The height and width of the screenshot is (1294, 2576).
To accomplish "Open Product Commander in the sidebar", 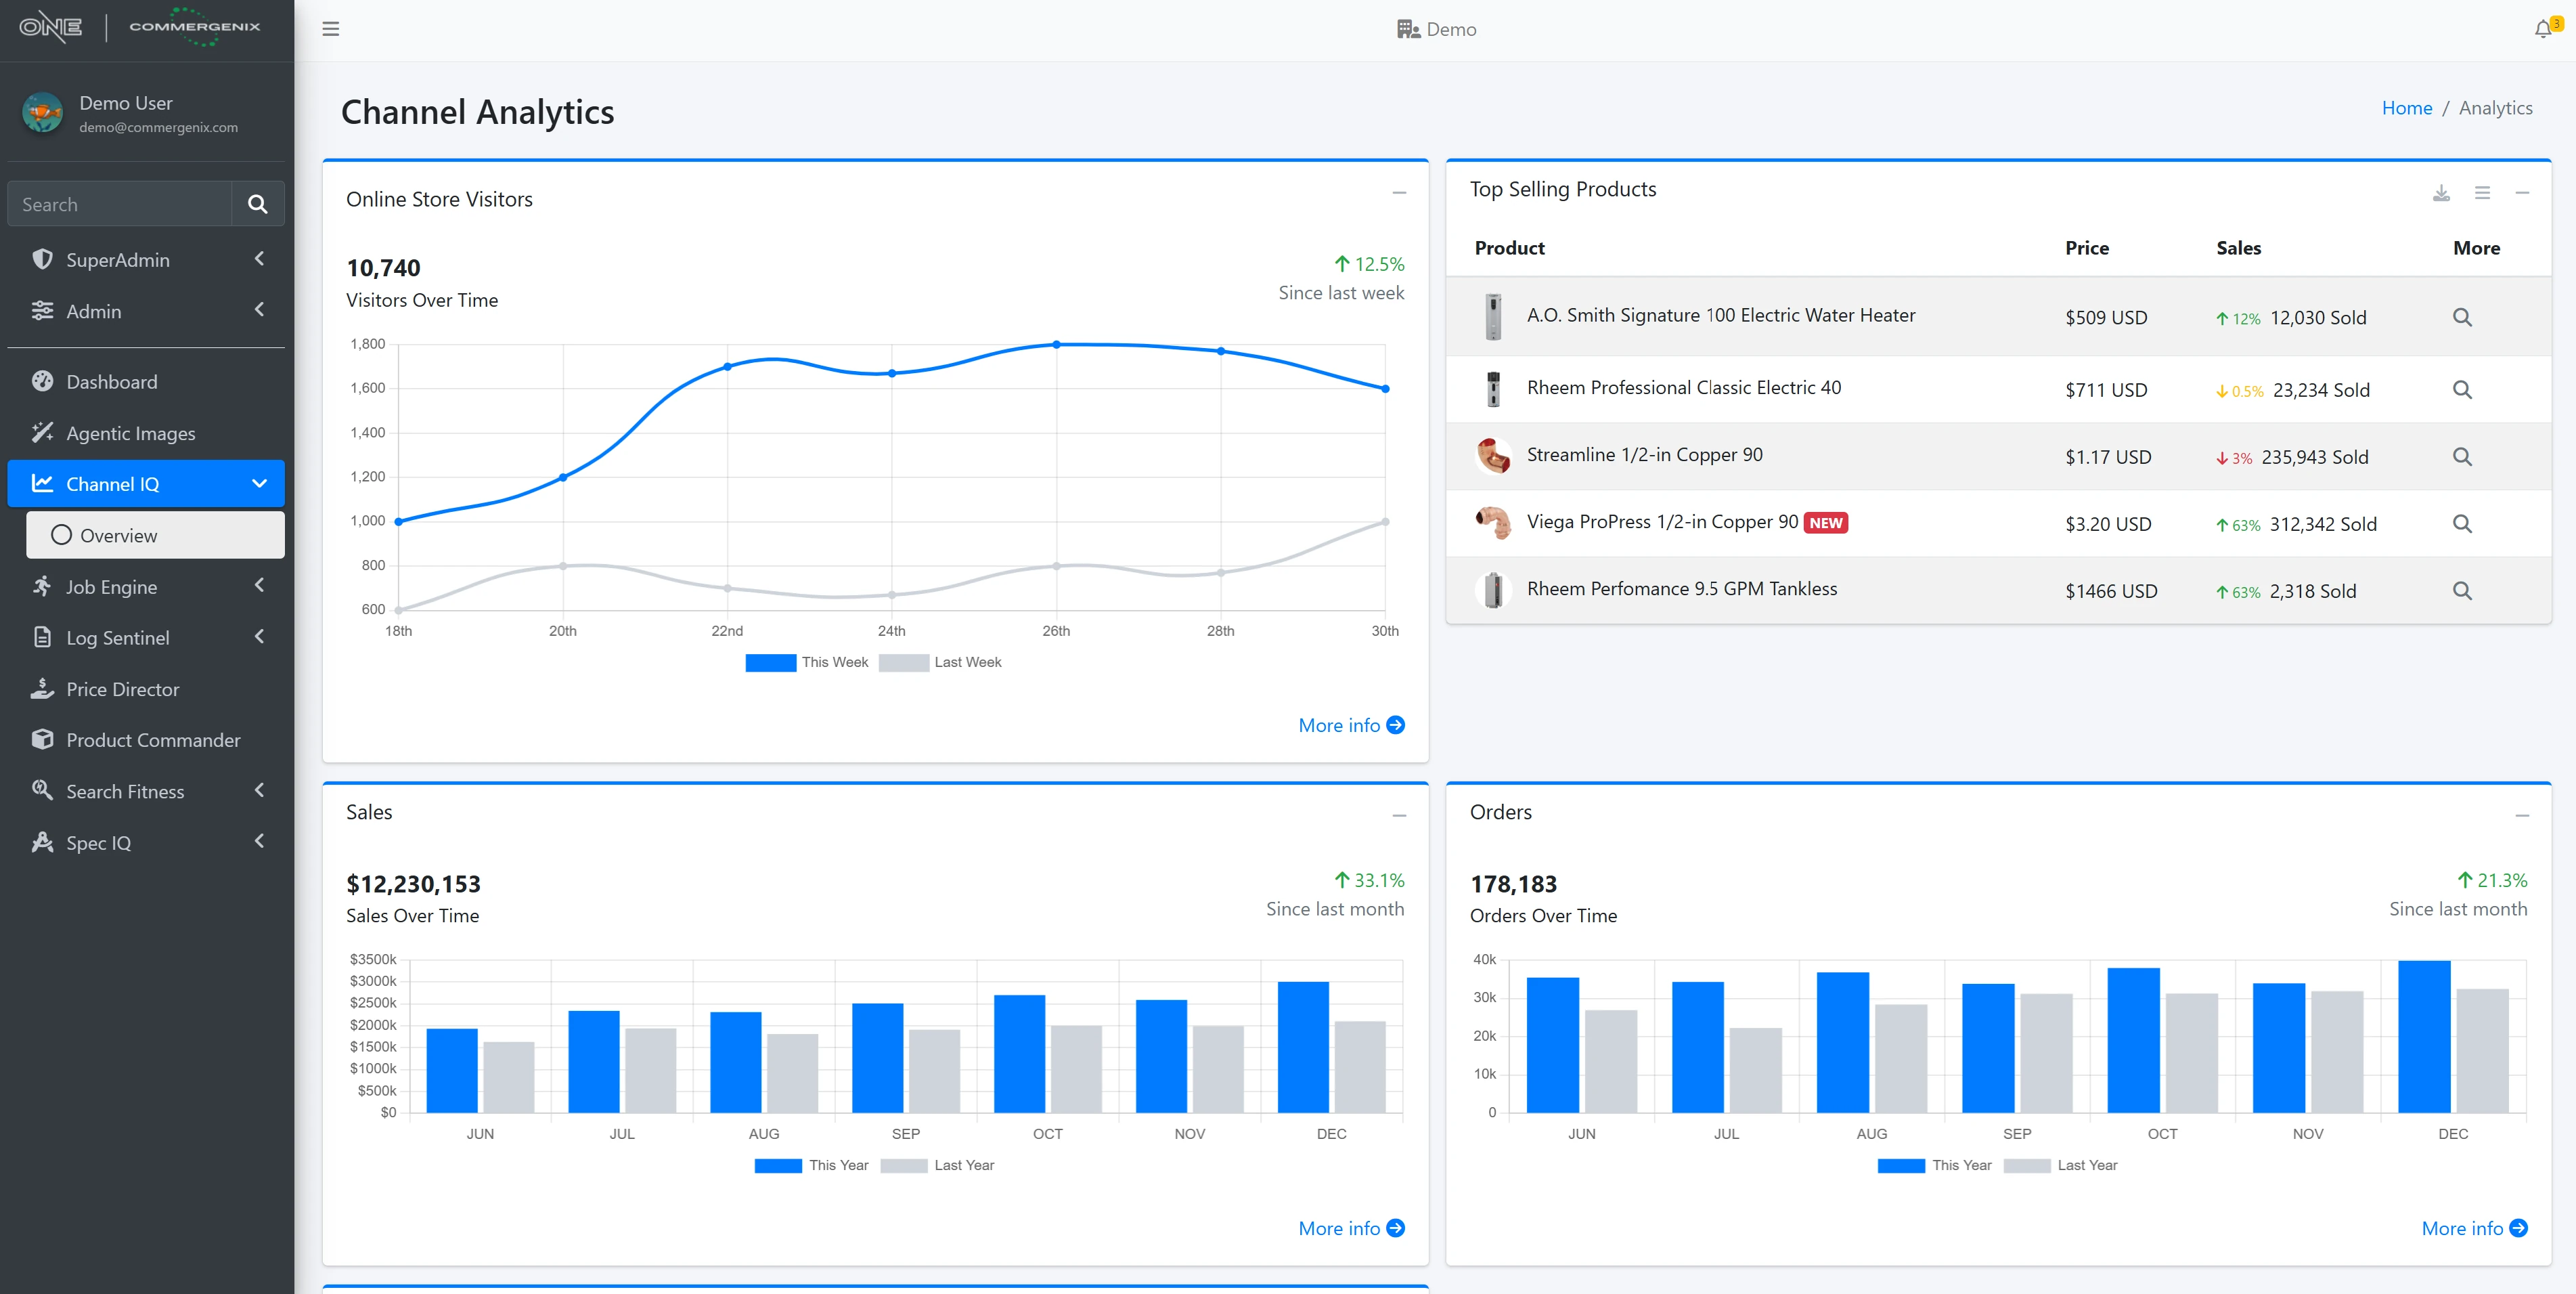I will pos(146,739).
